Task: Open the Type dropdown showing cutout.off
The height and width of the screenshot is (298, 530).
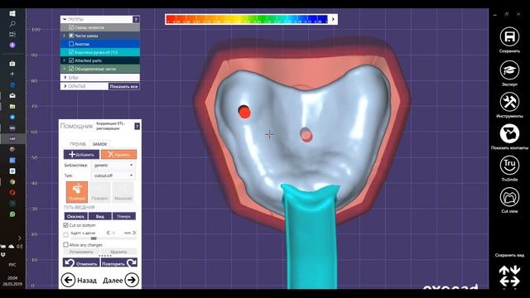Action: pos(113,175)
